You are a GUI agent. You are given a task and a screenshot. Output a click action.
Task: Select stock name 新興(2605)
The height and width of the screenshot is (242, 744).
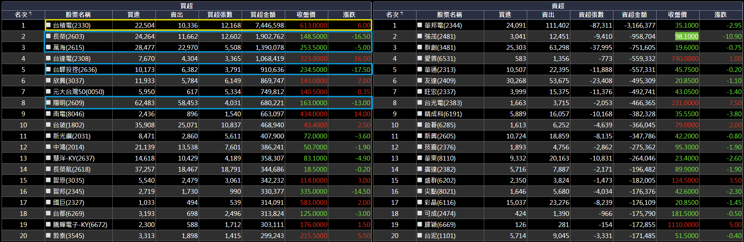440,136
